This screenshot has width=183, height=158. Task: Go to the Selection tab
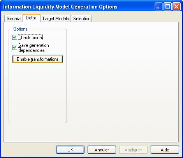coord(82,19)
